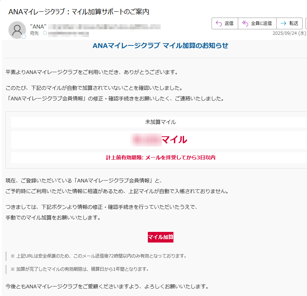Click the 未加算マイル label
Viewport: 307px width, 296px height.
(x=160, y=122)
